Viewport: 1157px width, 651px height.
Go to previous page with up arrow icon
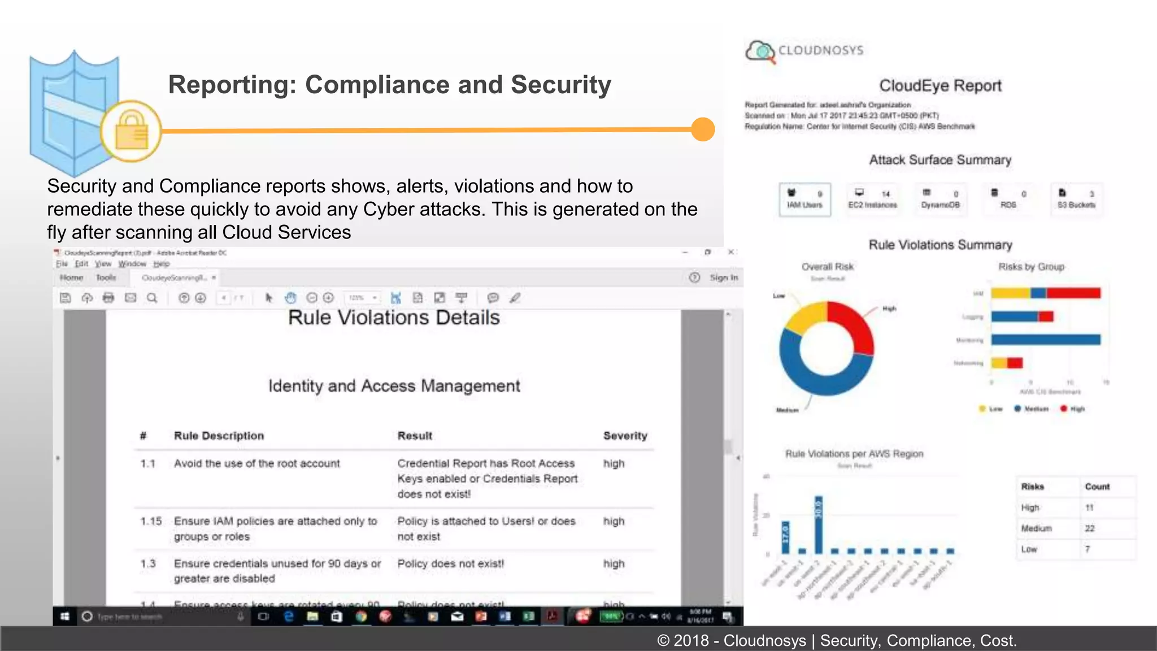coord(184,298)
